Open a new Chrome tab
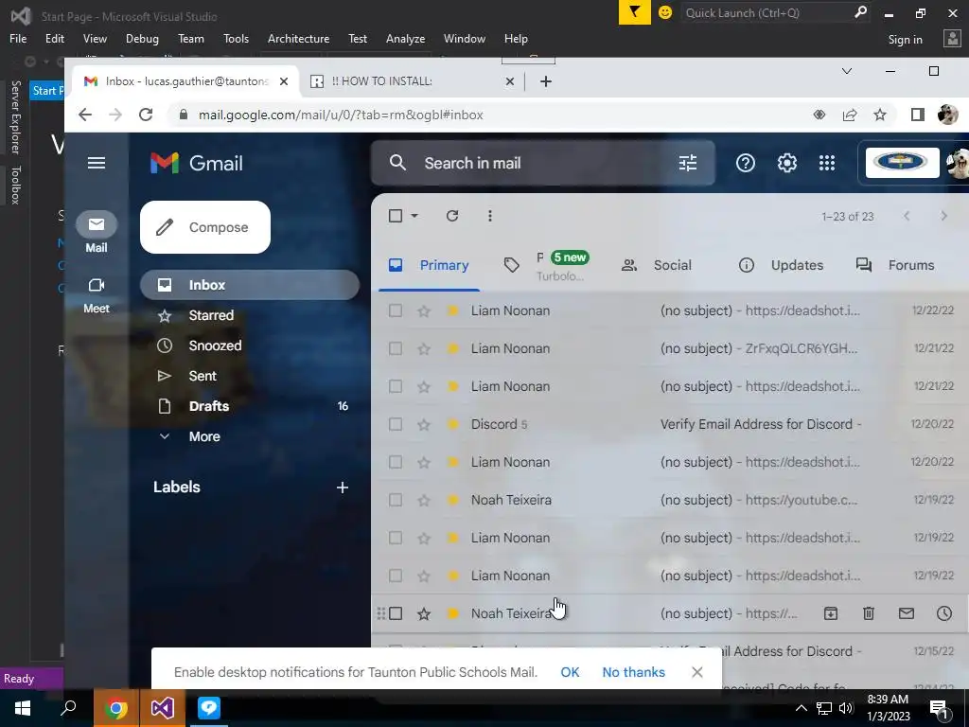969x727 pixels. (546, 81)
